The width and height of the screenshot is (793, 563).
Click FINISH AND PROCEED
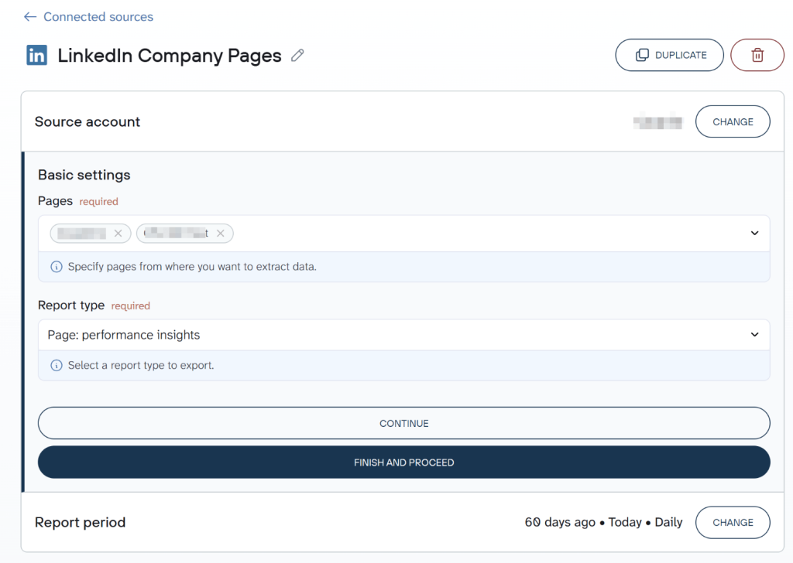tap(403, 462)
